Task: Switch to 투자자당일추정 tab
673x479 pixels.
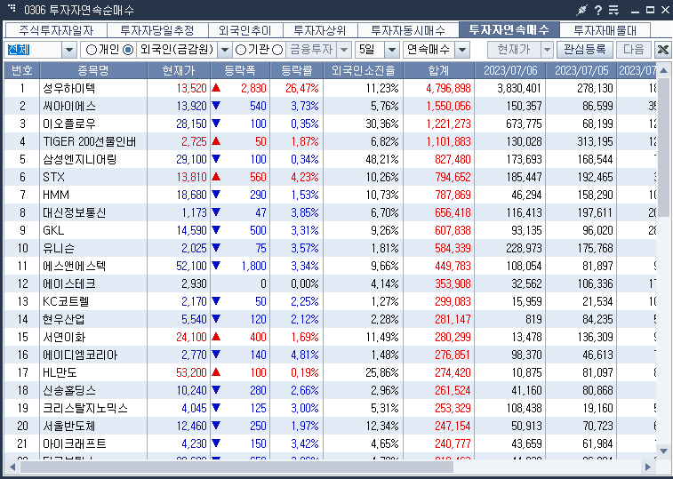Action: pos(157,30)
